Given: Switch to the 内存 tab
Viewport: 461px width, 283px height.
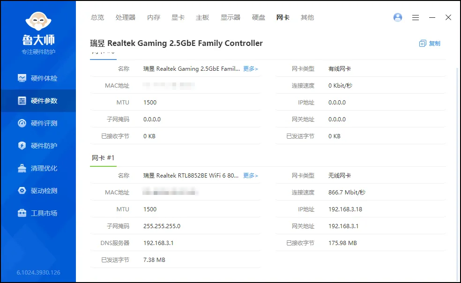Looking at the screenshot, I should (154, 17).
